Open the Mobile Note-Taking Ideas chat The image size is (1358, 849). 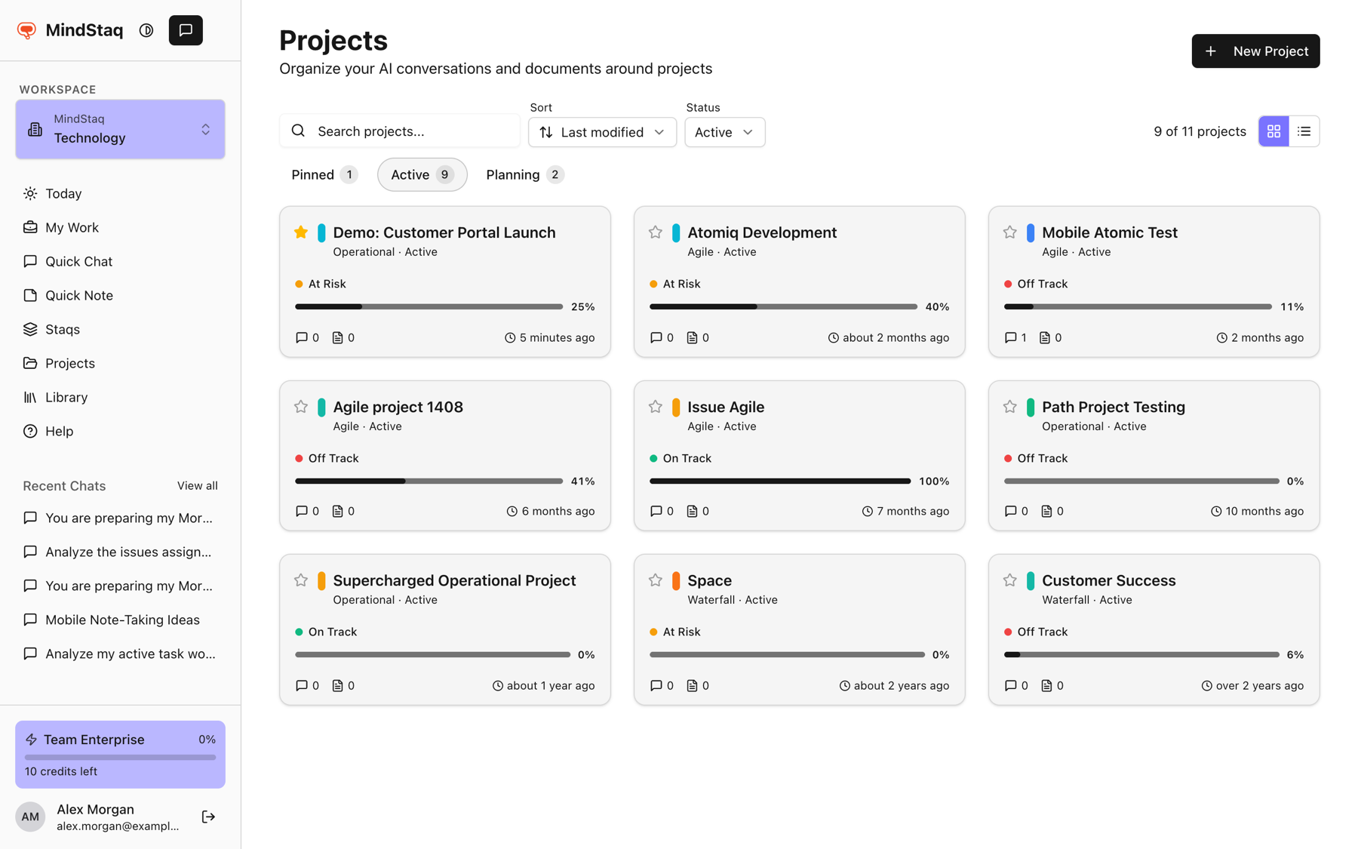[x=121, y=620]
